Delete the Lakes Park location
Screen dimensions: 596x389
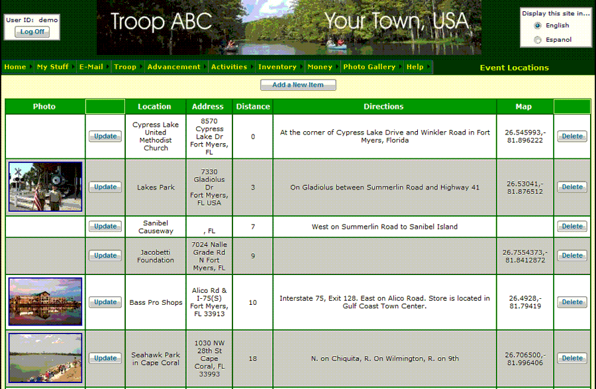(572, 187)
